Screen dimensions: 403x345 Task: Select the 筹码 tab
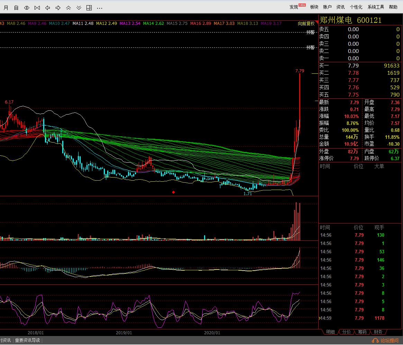tap(363, 332)
